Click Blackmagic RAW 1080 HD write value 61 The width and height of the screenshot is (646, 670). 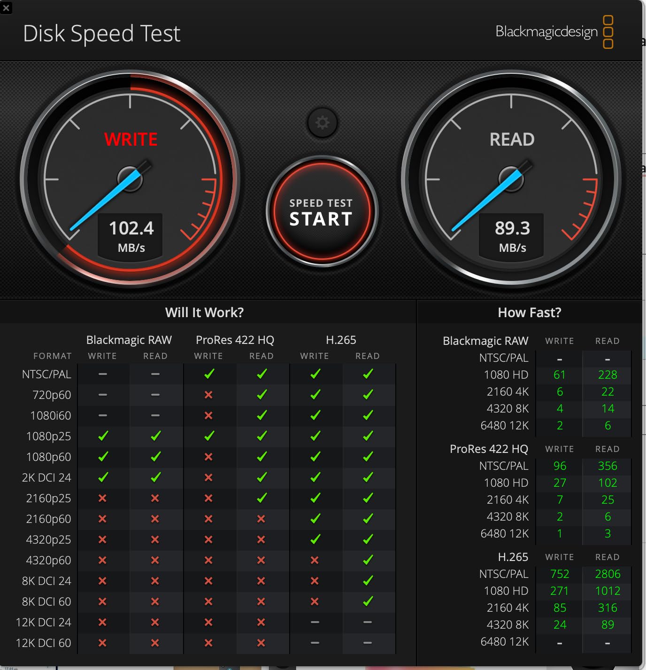560,374
